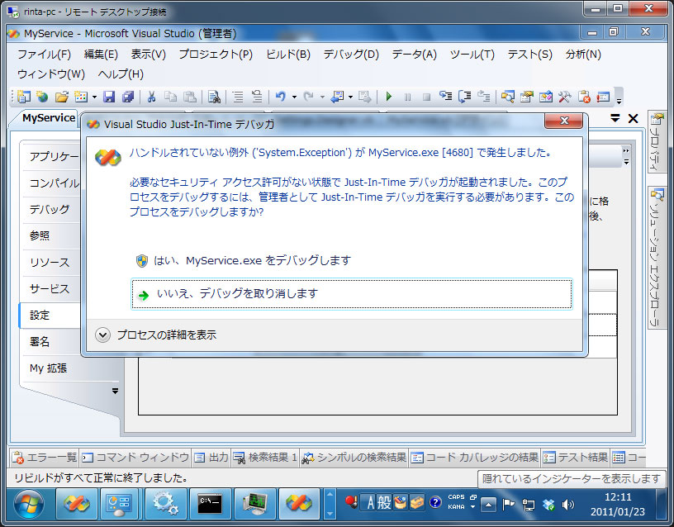Open the active files dropdown beside document tabs

[615, 118]
